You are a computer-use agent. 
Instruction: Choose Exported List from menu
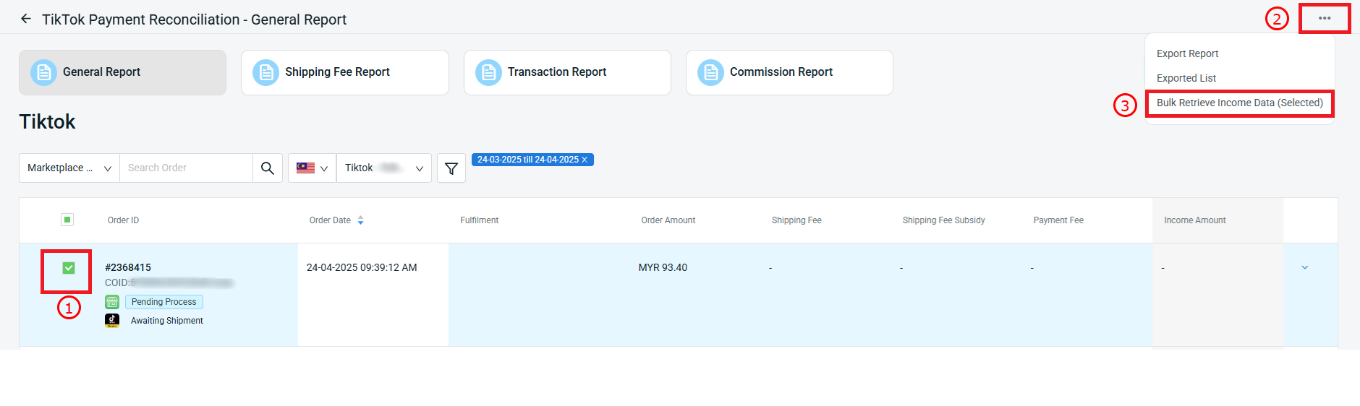[x=1186, y=78]
